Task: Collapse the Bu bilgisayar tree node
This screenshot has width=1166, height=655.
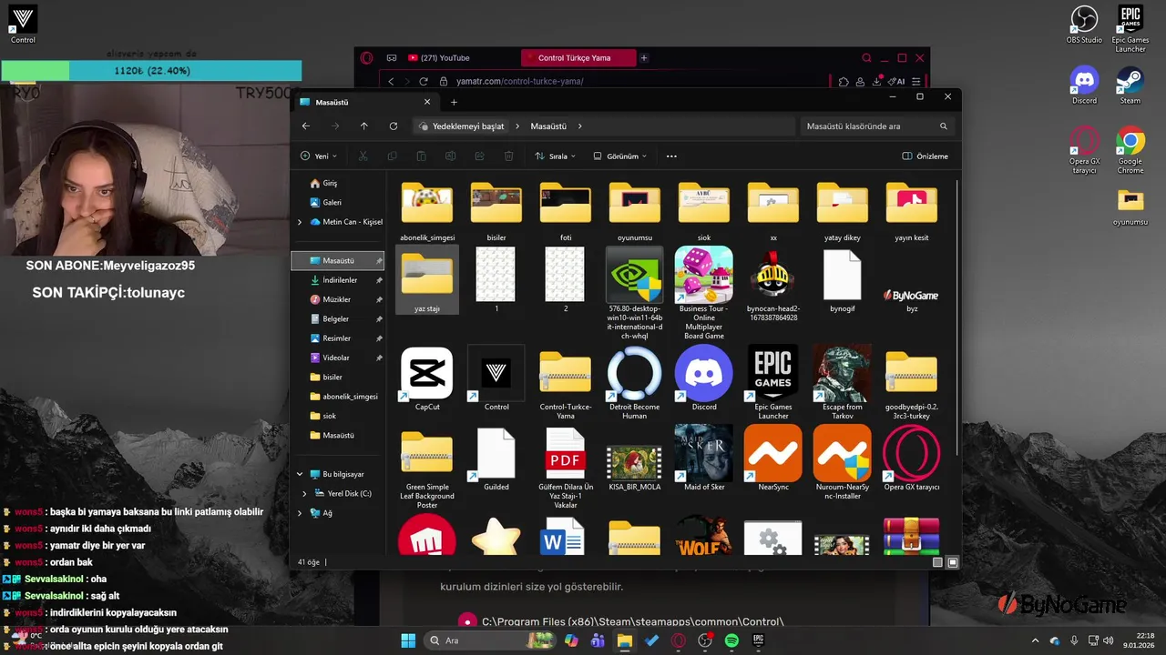Action: (x=300, y=474)
